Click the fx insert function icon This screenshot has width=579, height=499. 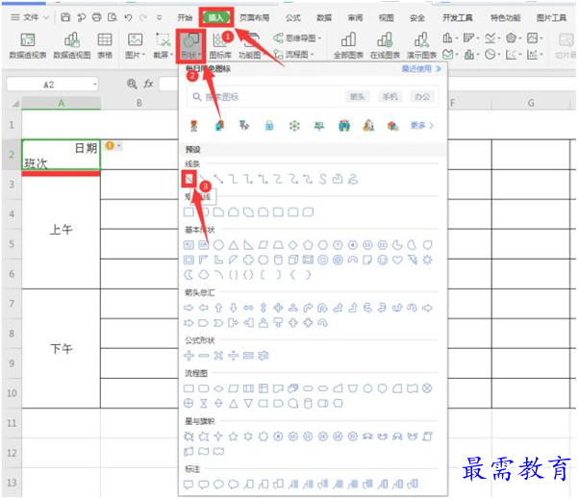coord(148,85)
